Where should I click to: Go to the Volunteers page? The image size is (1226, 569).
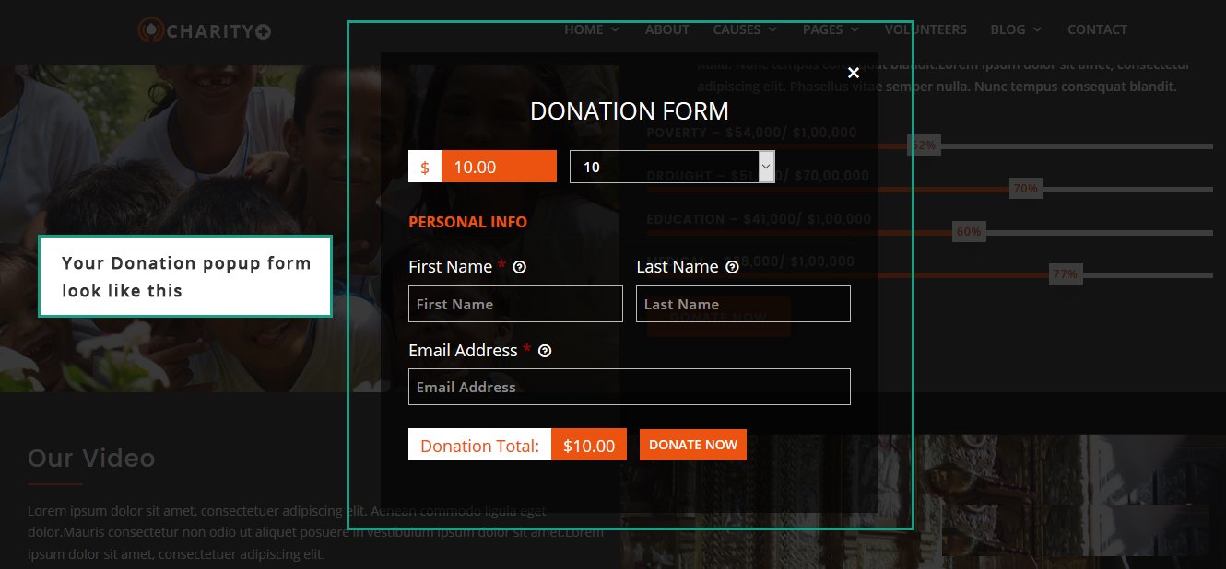click(x=925, y=29)
